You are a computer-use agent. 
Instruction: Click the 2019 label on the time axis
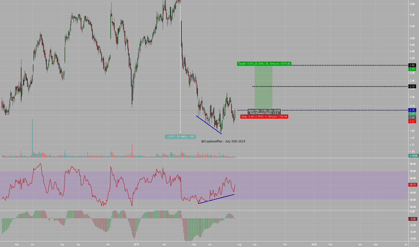coord(136,244)
